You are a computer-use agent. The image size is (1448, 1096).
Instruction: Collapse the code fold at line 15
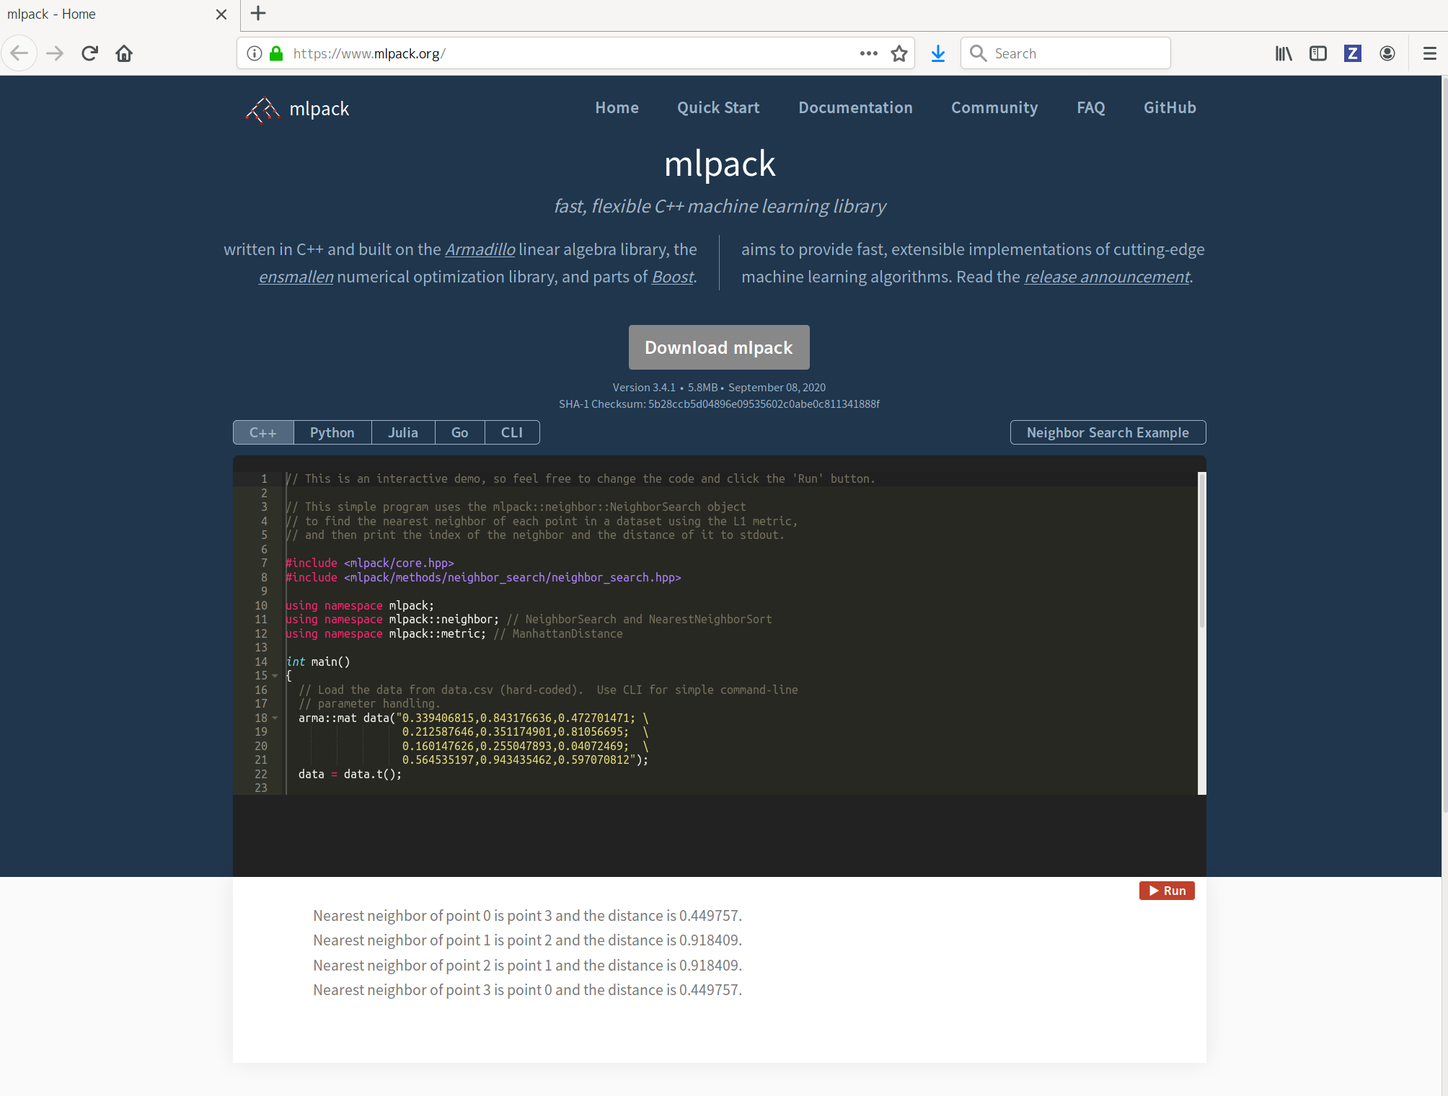click(275, 676)
